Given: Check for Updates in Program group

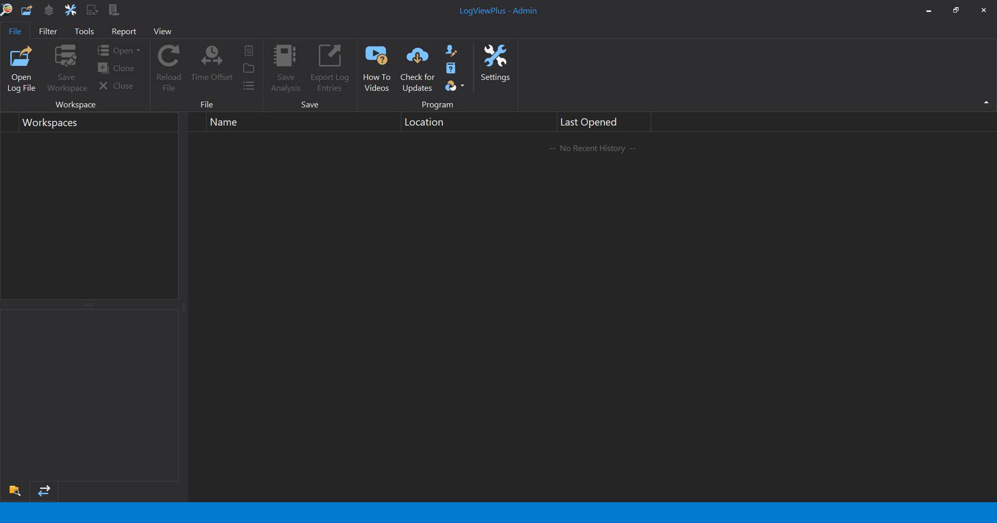Looking at the screenshot, I should 417,69.
